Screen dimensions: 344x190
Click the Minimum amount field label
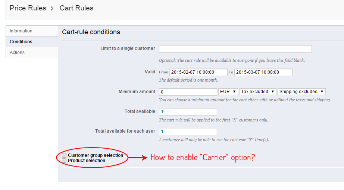(137, 92)
